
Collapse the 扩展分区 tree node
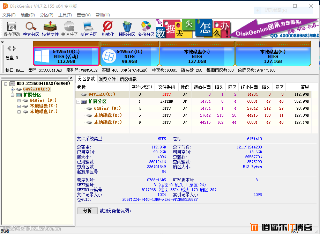[x=13, y=95]
